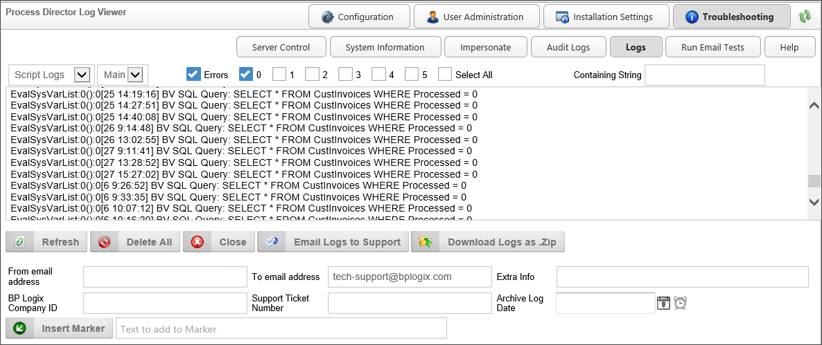Expand the Script Logs dropdown

83,75
